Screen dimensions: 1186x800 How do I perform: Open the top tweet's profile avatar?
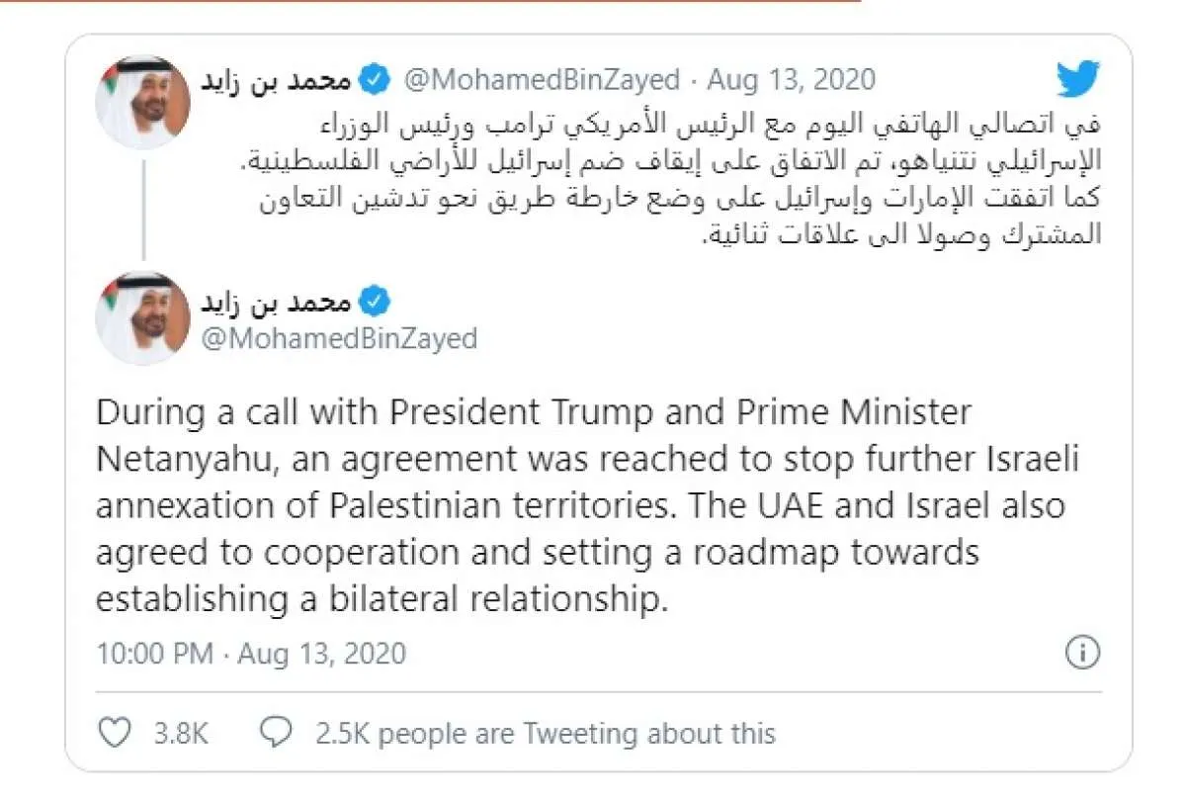click(142, 102)
